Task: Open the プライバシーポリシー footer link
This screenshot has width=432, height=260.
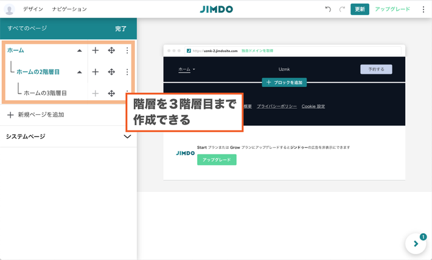Action: click(277, 106)
